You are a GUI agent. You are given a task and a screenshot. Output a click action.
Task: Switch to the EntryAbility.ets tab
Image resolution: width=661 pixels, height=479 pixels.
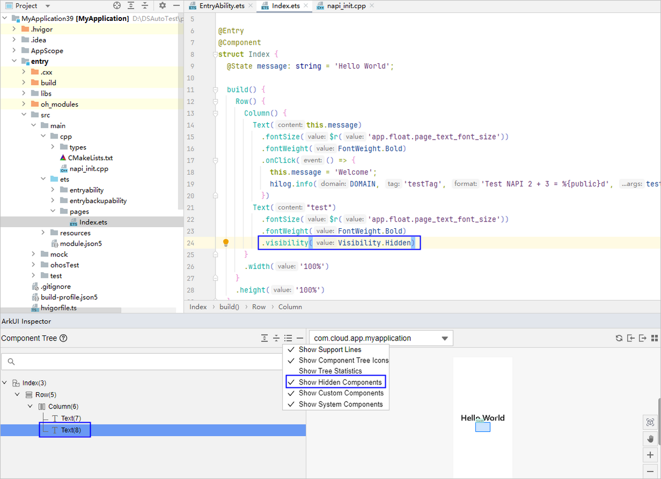(220, 5)
